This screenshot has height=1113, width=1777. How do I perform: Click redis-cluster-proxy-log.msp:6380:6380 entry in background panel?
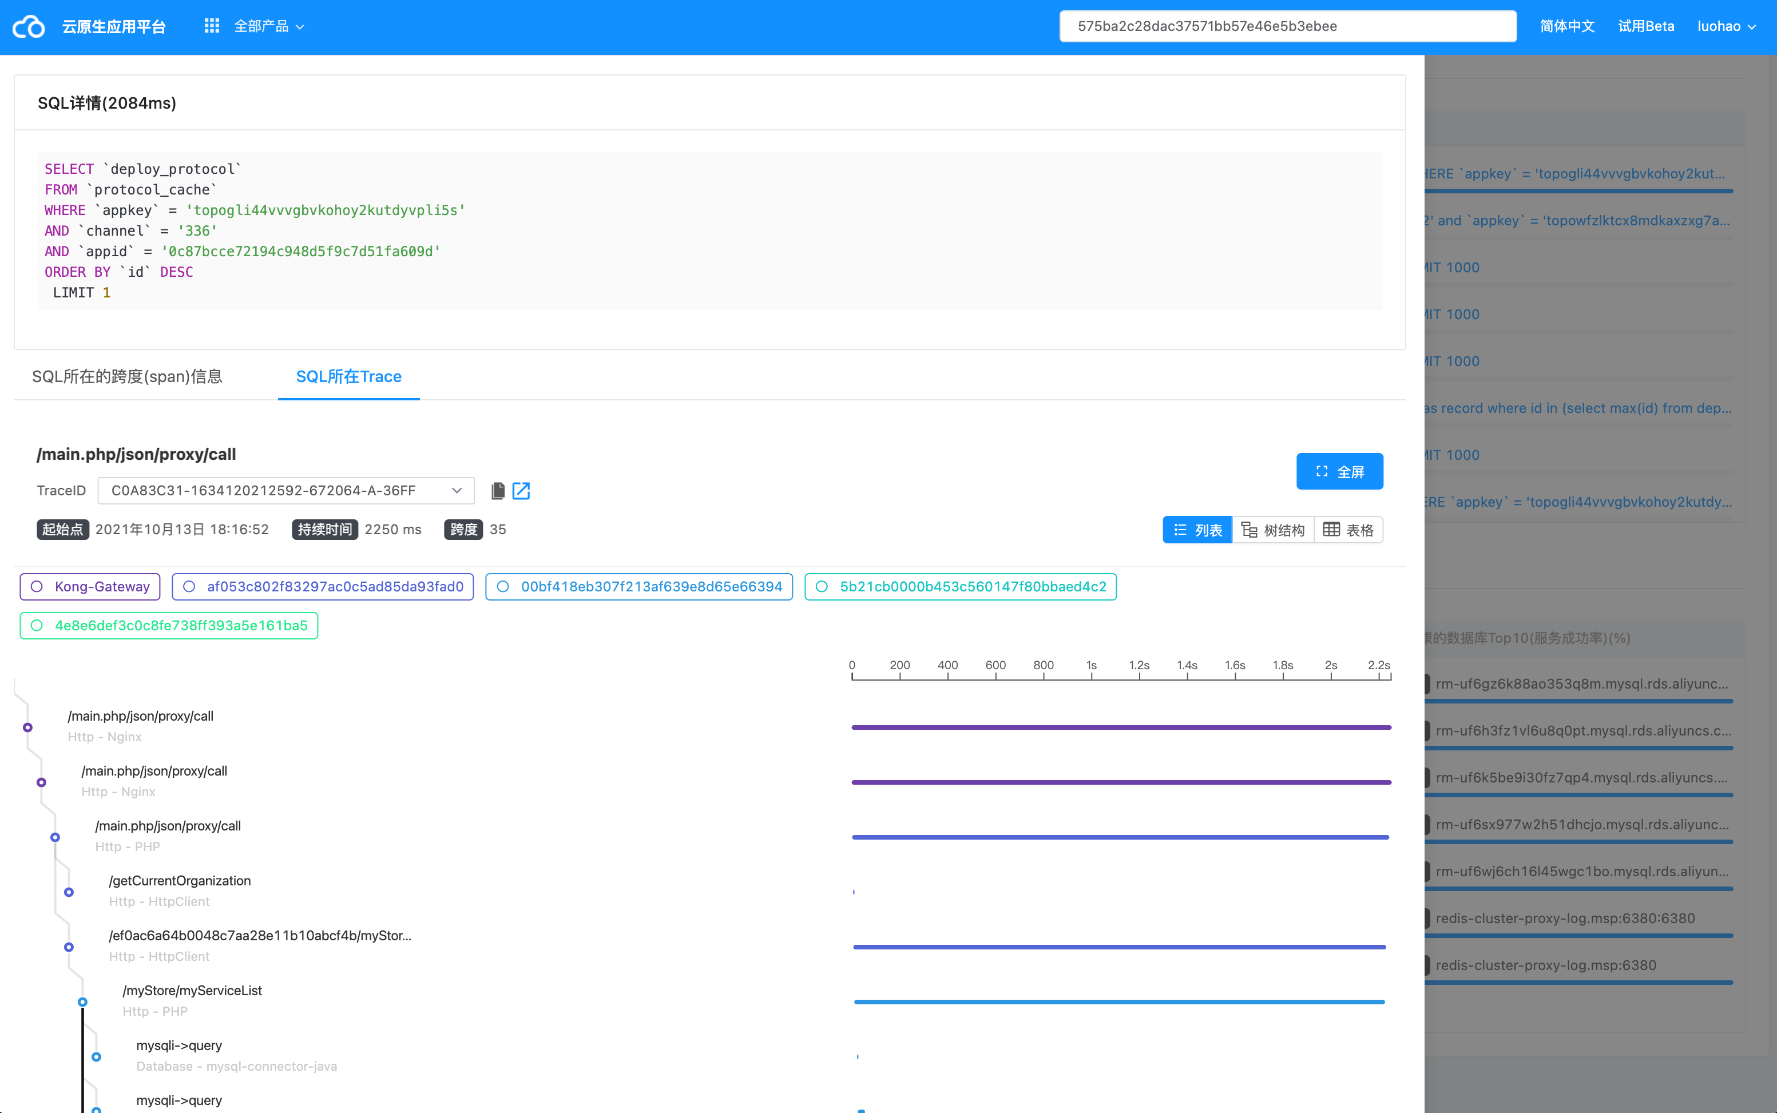pyautogui.click(x=1565, y=919)
